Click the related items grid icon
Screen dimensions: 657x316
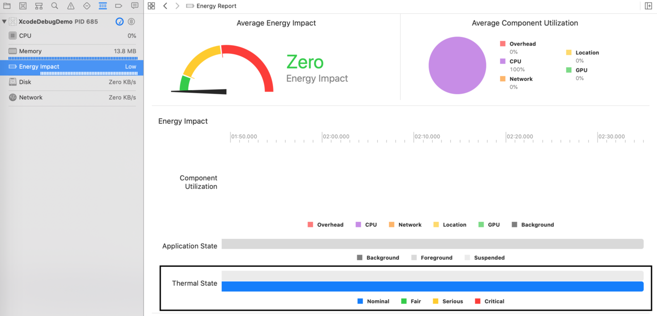(x=151, y=6)
